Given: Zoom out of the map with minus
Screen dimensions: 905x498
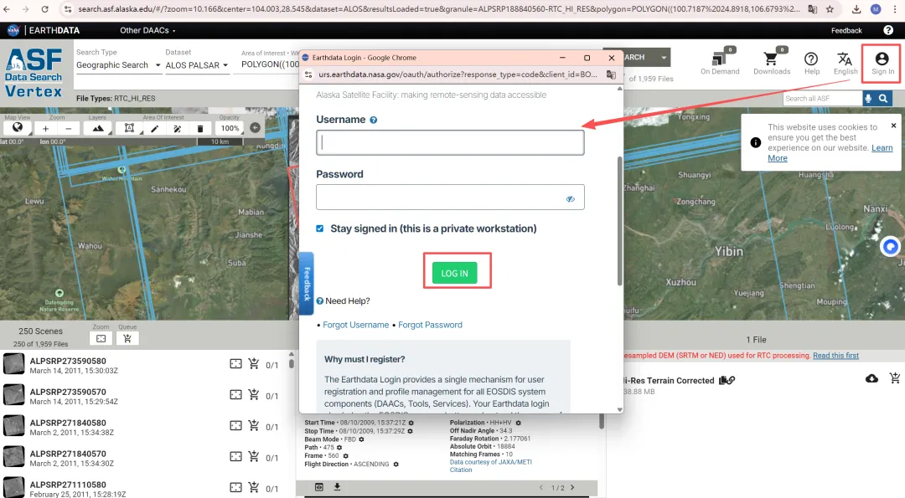Looking at the screenshot, I should (x=68, y=128).
